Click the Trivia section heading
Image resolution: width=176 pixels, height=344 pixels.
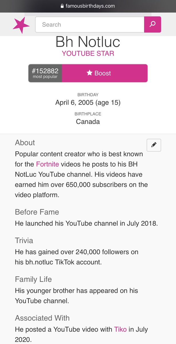(24, 241)
